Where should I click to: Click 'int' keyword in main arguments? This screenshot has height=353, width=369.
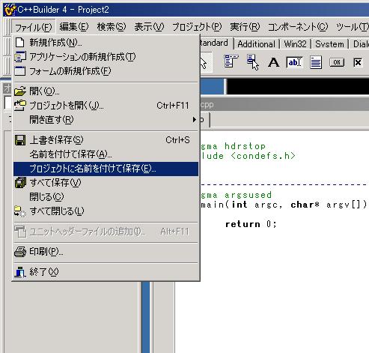[240, 205]
